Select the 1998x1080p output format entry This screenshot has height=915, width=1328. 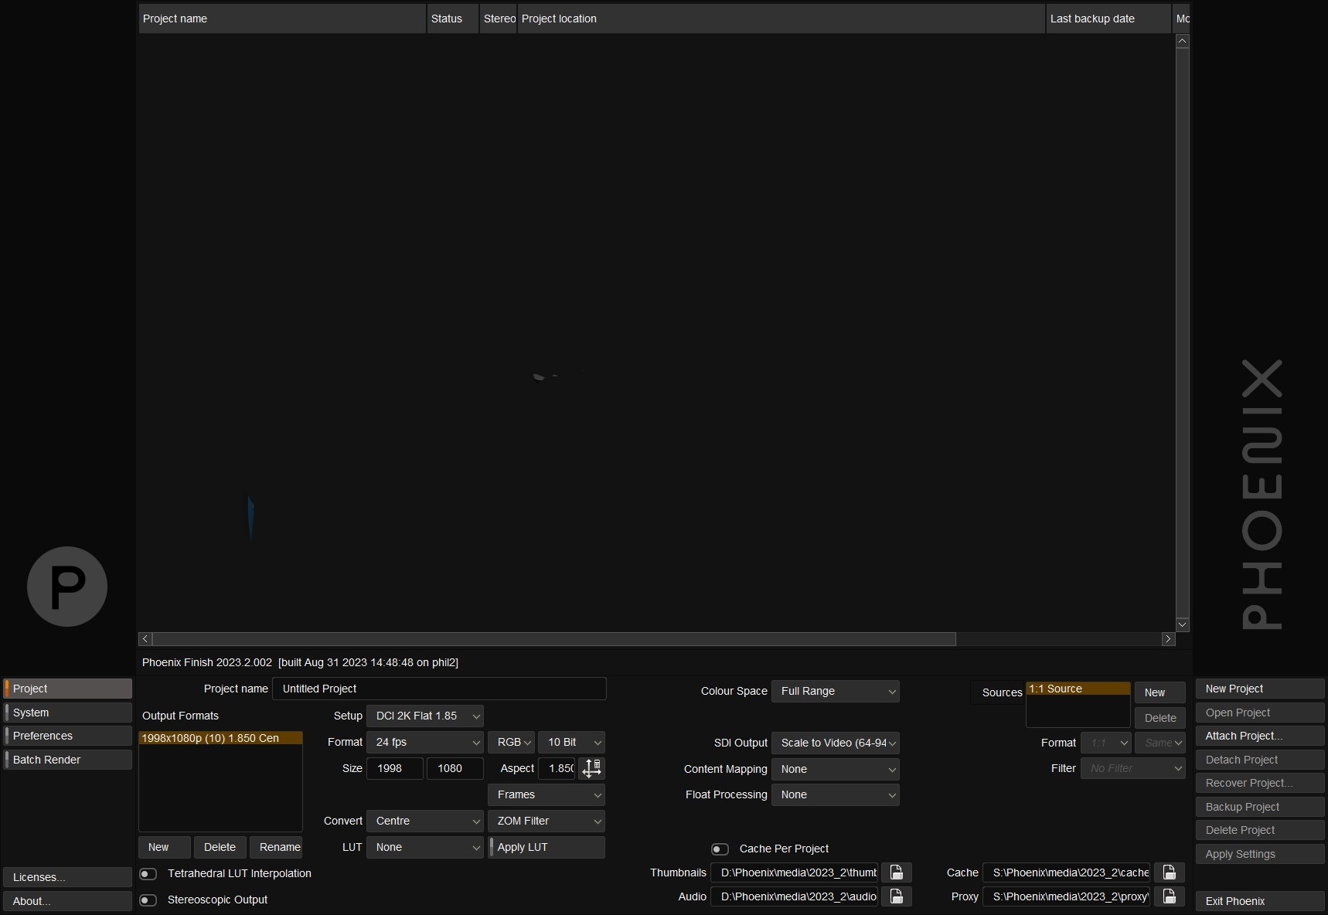220,738
